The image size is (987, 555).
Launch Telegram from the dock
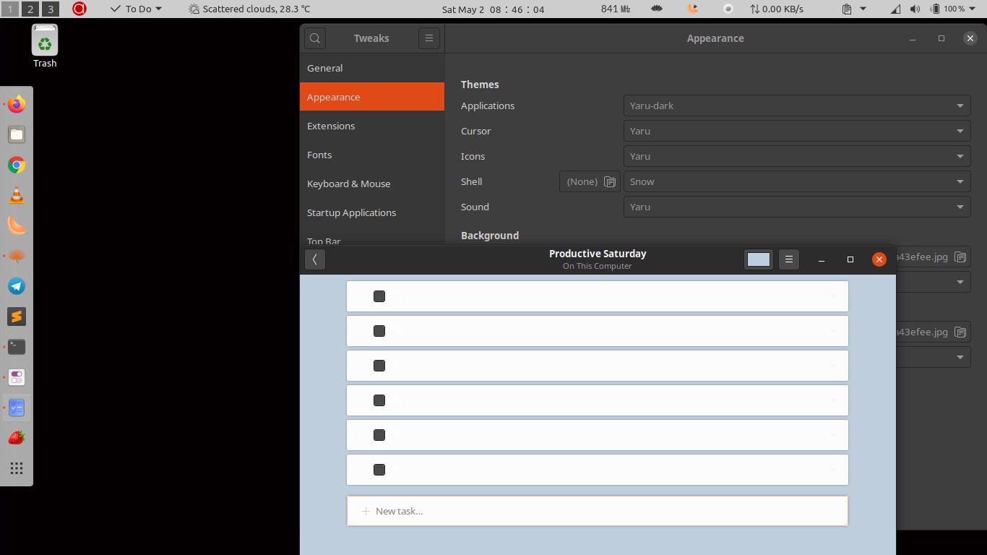[16, 286]
